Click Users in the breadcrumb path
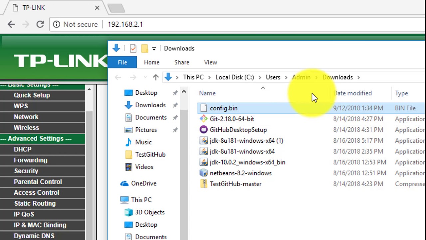This screenshot has height=240, width=426. pos(273,77)
